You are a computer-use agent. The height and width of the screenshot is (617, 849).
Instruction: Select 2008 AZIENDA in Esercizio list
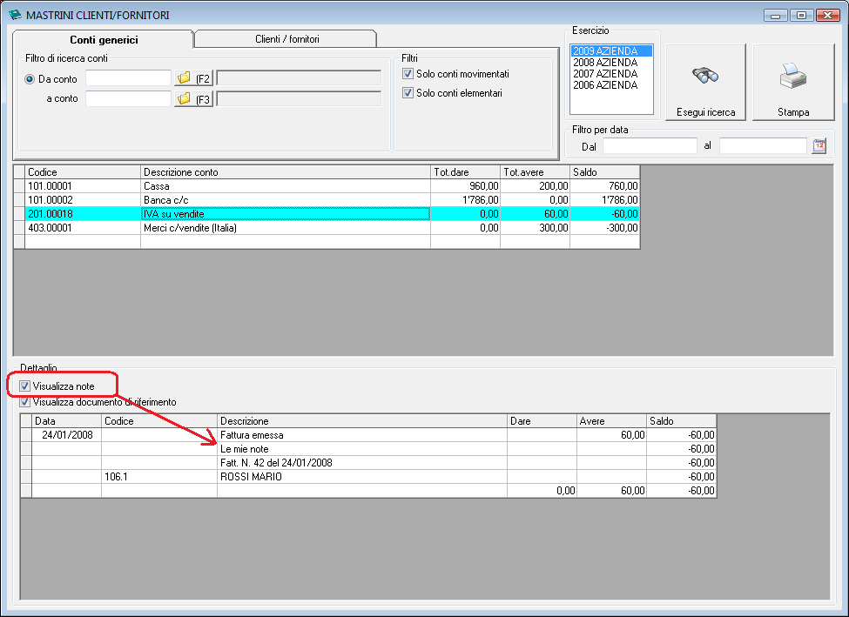point(611,63)
